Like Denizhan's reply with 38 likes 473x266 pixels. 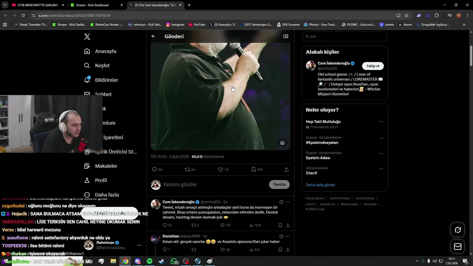222,250
